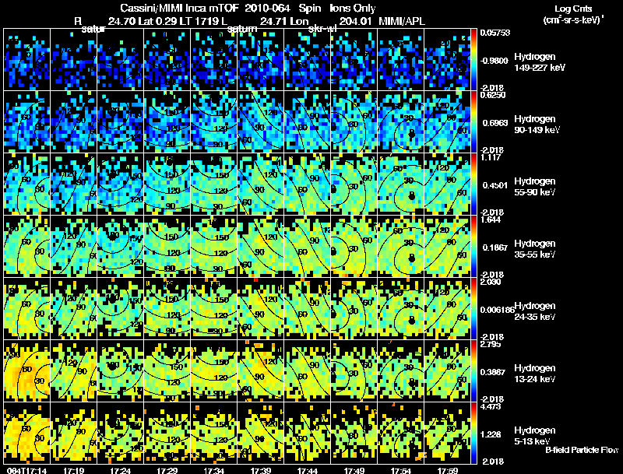Click the 'B-field Particle Flow' label
The width and height of the screenshot is (623, 474).
click(x=582, y=450)
